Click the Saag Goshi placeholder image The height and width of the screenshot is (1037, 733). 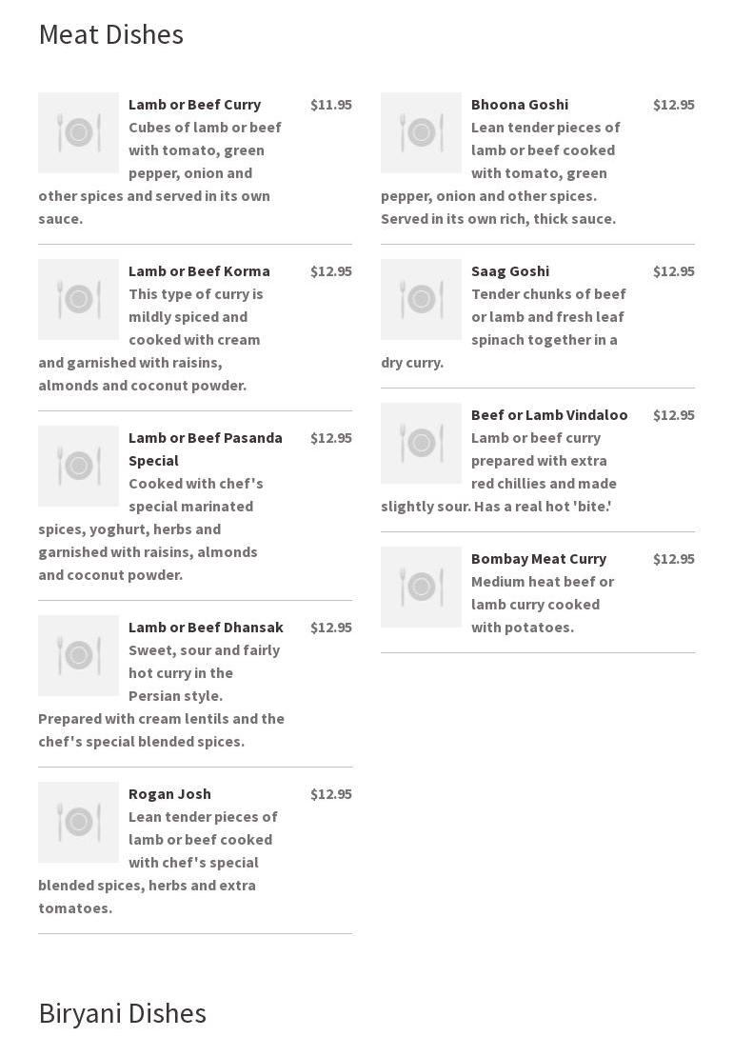pyautogui.click(x=421, y=299)
